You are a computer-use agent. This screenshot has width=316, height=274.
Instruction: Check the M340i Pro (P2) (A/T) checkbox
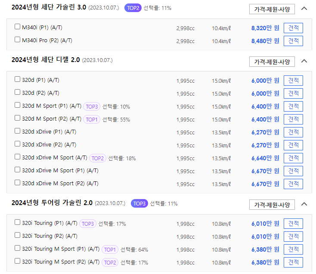[17, 40]
